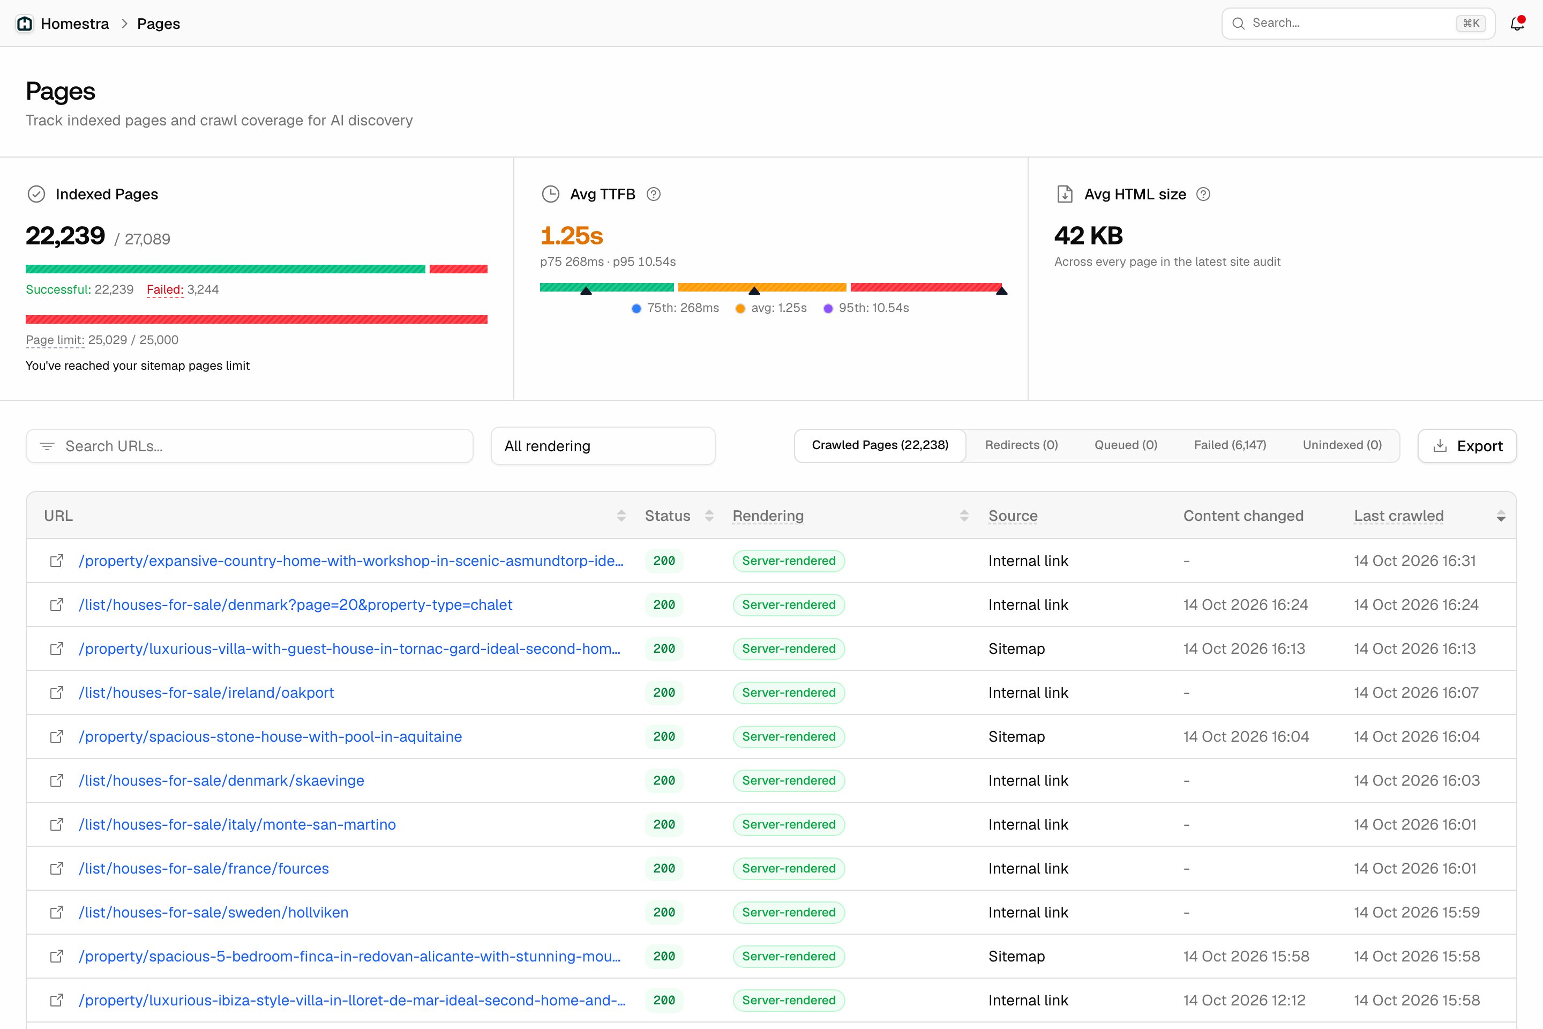Click the Avg TTFB help question icon
This screenshot has height=1029, width=1543.
tap(654, 194)
